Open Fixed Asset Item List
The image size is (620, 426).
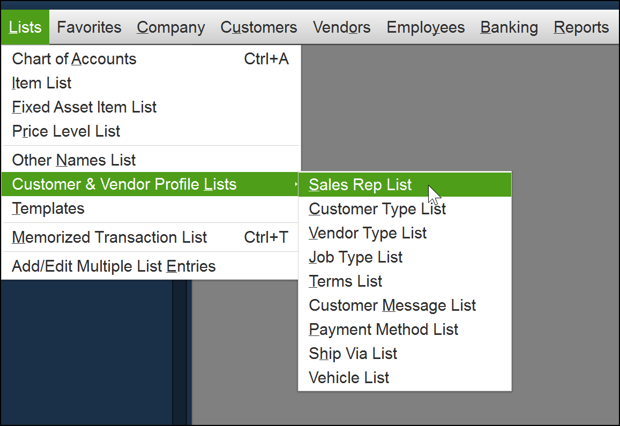point(150,107)
